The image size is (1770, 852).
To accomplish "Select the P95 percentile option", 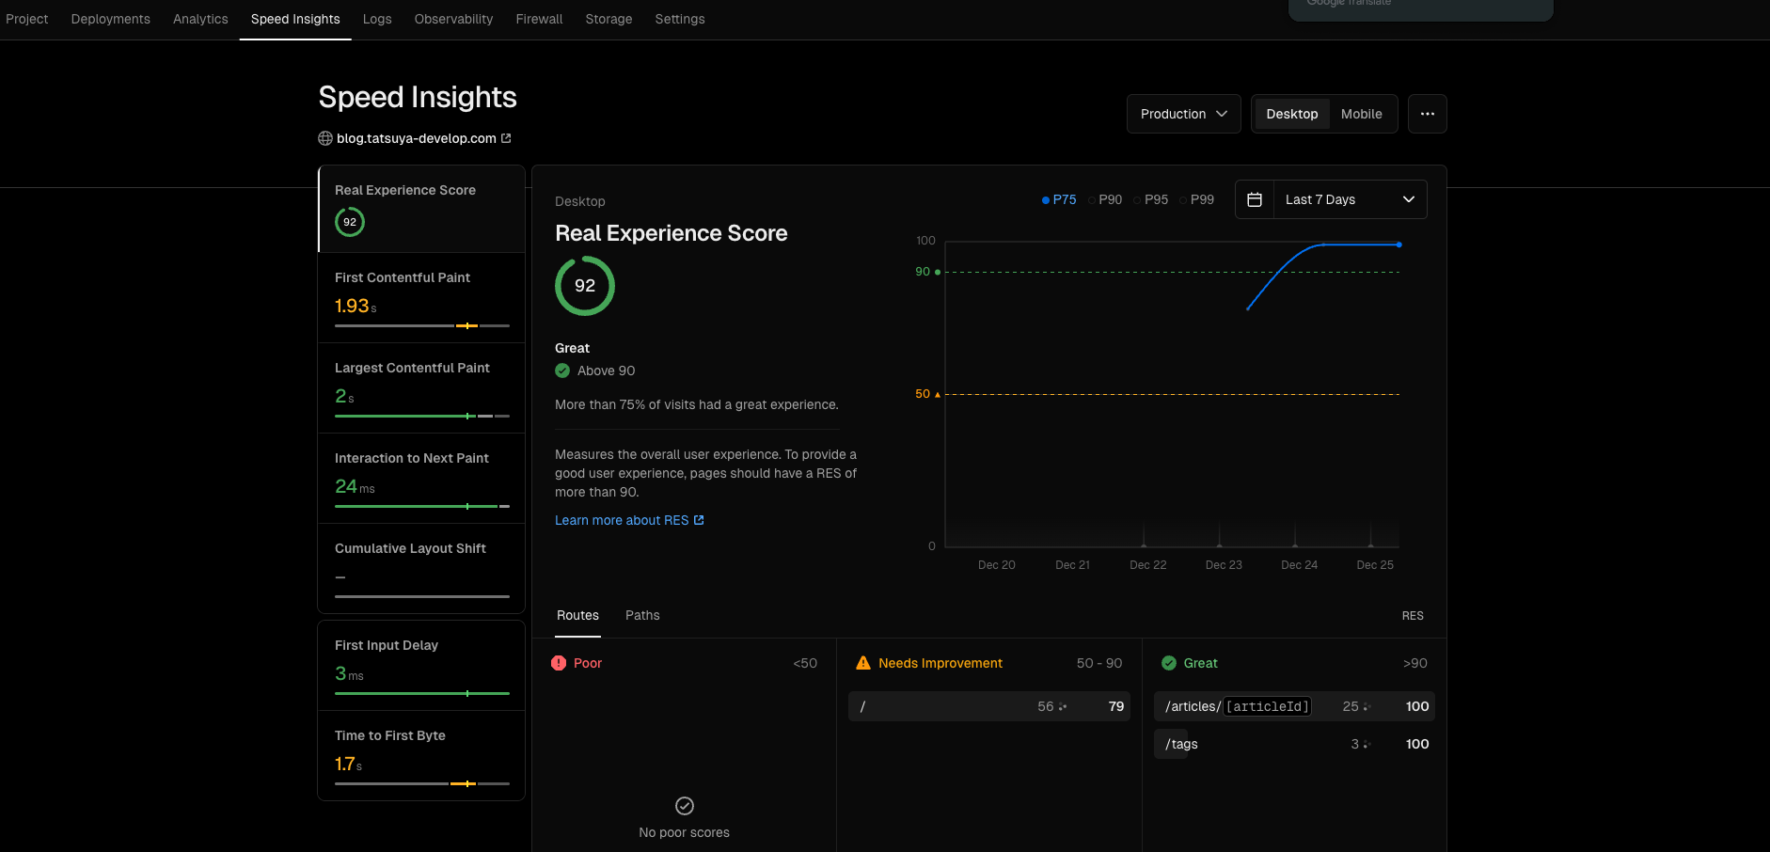I will pos(1151,199).
